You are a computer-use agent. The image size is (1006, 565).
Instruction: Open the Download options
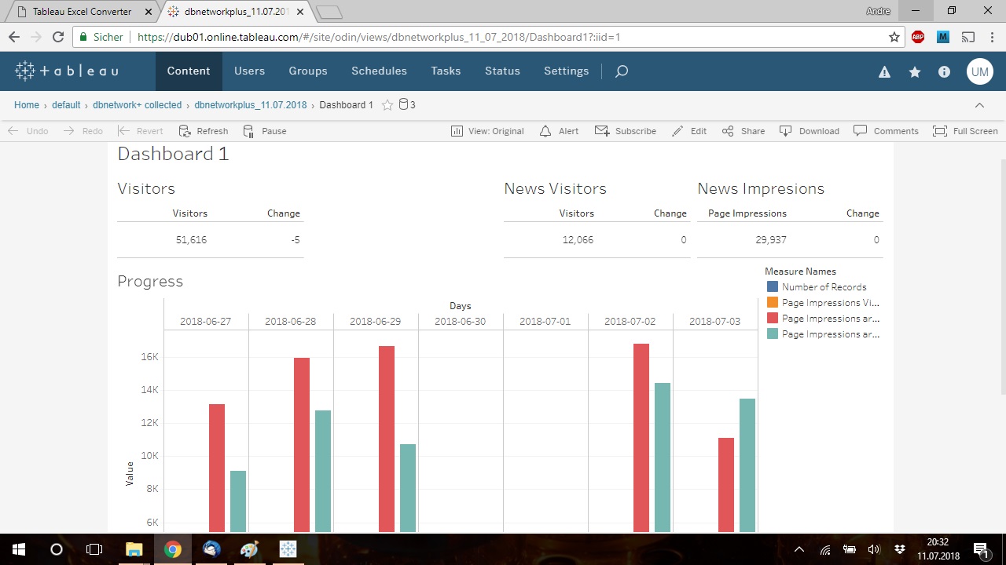point(809,131)
